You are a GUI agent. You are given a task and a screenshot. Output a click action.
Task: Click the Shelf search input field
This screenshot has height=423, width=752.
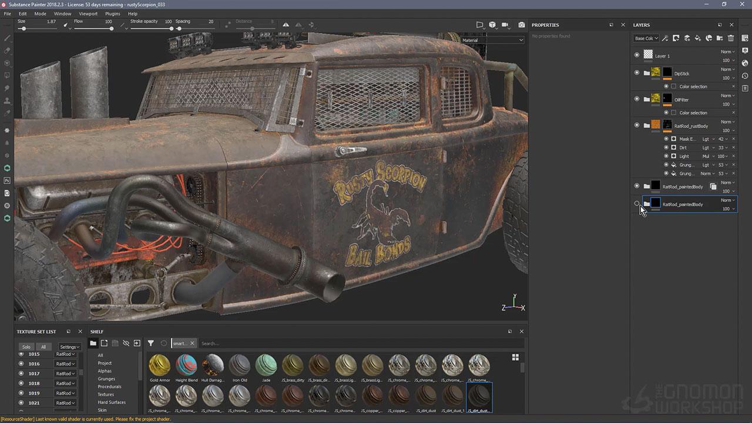360,343
